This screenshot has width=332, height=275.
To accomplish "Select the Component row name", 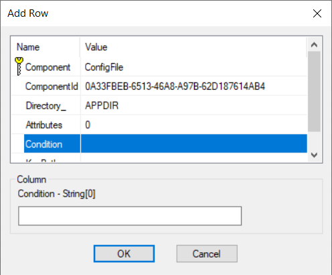I will click(x=48, y=67).
